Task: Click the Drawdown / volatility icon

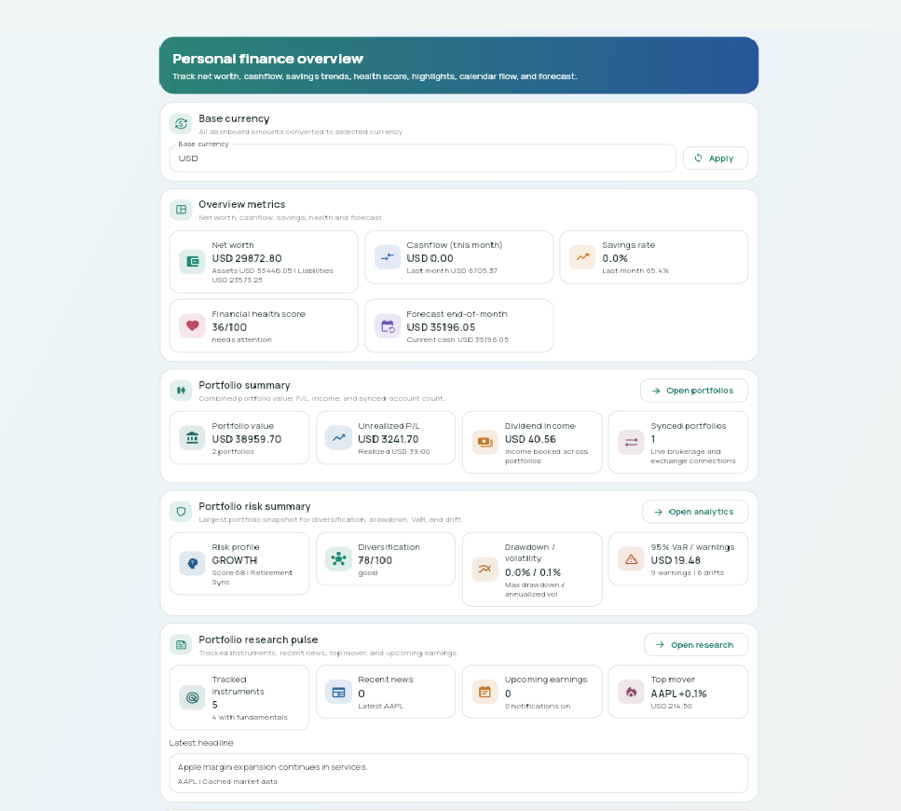Action: pyautogui.click(x=485, y=569)
